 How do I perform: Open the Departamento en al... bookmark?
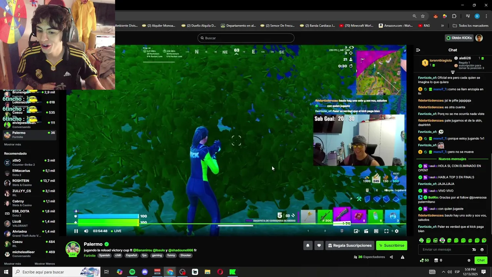click(238, 26)
